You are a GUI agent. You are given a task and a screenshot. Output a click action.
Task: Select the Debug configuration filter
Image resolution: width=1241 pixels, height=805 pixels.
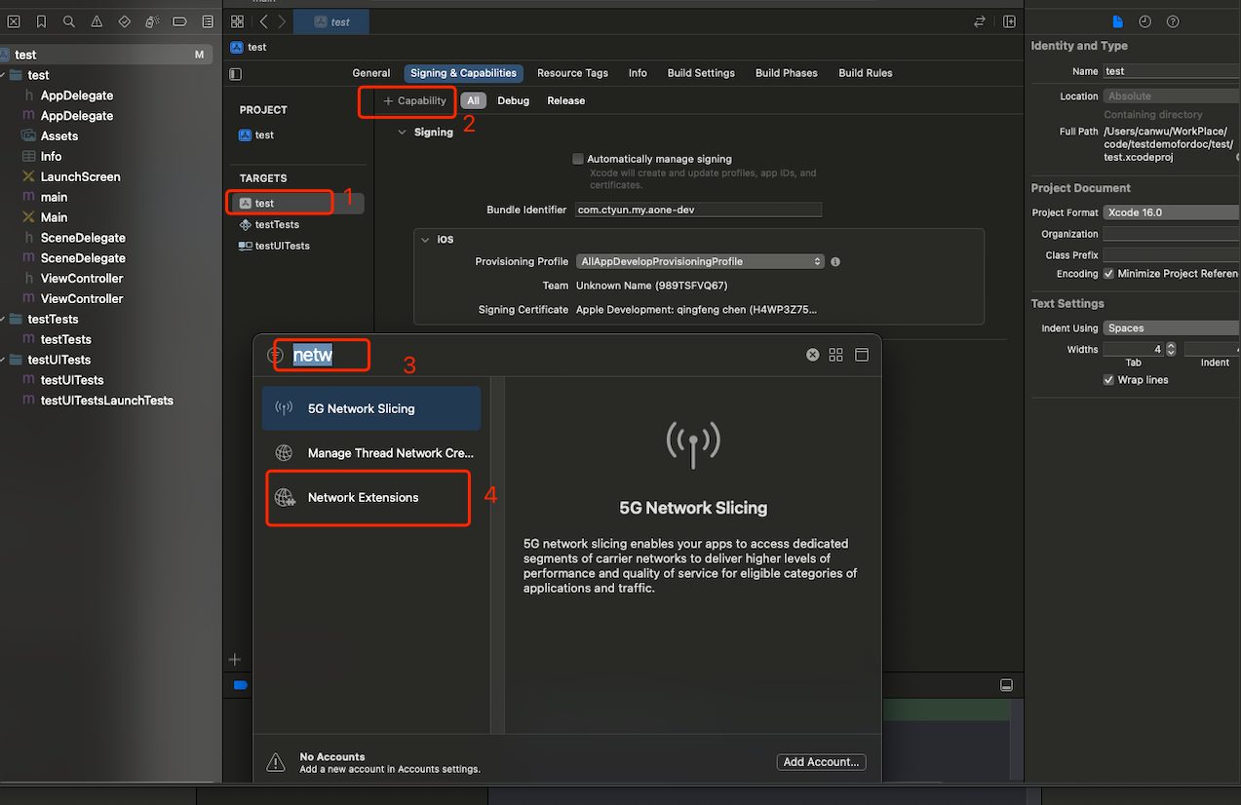pyautogui.click(x=514, y=100)
